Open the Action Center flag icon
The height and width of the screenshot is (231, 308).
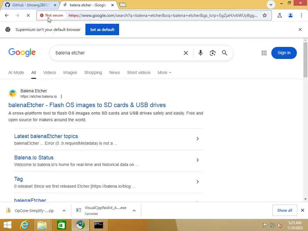(265, 225)
